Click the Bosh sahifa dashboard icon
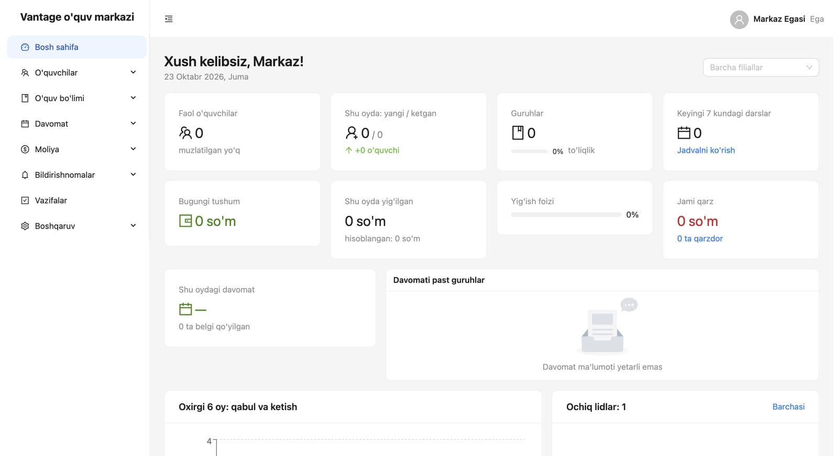The height and width of the screenshot is (456, 838). (25, 47)
